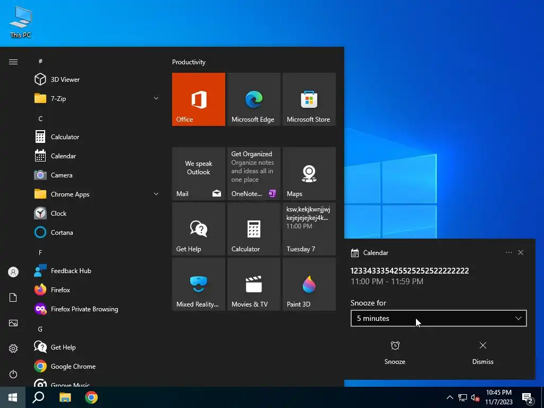Open Feedback Hub
544x408 pixels.
(97, 270)
